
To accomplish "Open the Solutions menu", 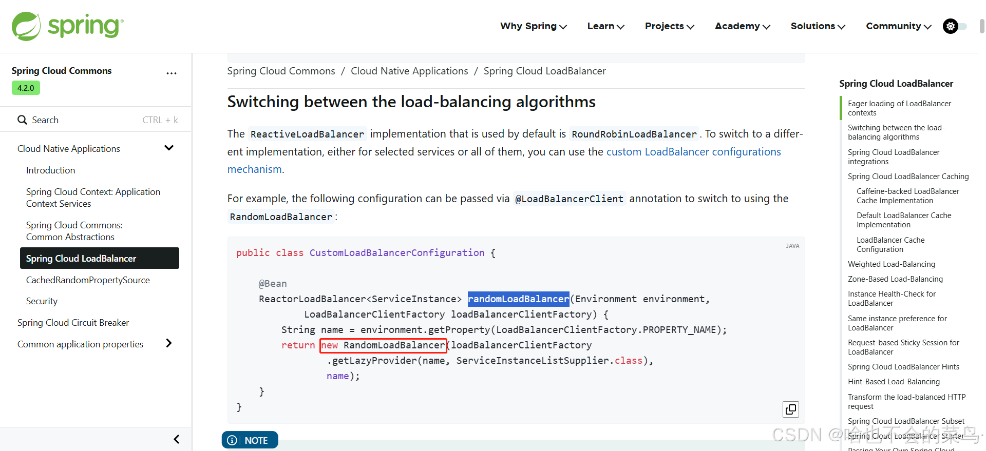I will click(818, 26).
